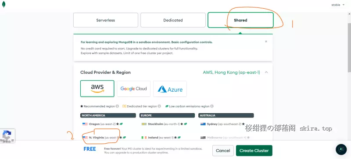Select the Shared cluster tab
This screenshot has height=159, width=351.
pyautogui.click(x=240, y=20)
